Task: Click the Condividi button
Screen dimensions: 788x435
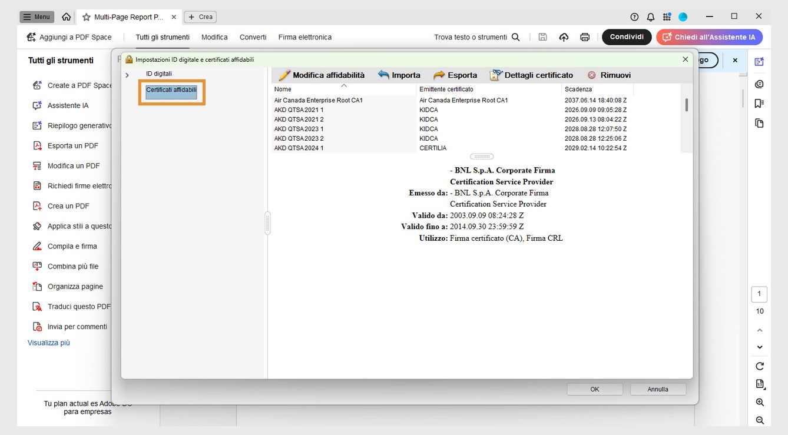Action: (x=627, y=37)
